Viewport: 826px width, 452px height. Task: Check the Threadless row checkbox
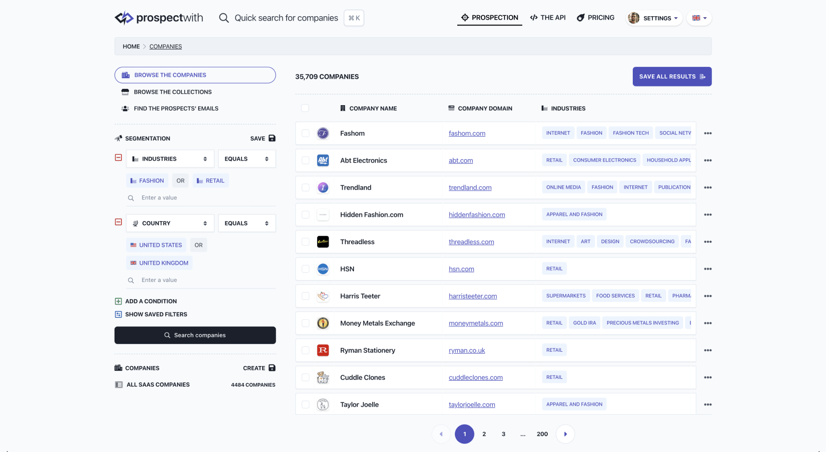pyautogui.click(x=305, y=242)
